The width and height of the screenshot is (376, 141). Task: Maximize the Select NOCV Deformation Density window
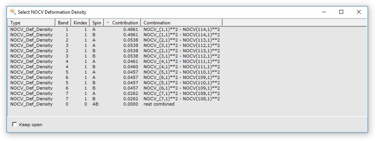coord(341,12)
